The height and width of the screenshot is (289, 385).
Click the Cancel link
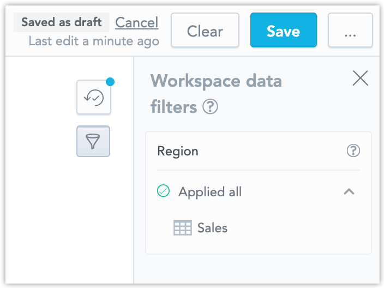point(137,22)
